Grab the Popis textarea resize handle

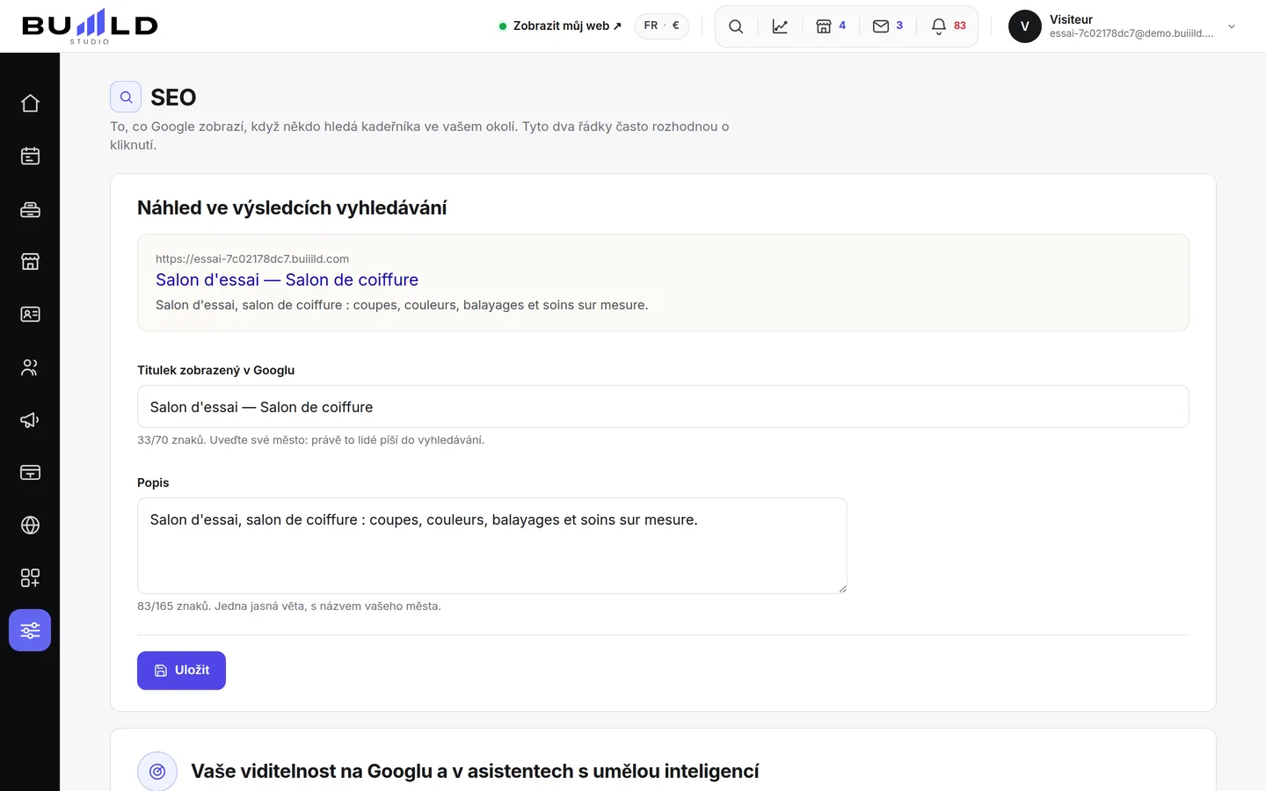click(842, 589)
